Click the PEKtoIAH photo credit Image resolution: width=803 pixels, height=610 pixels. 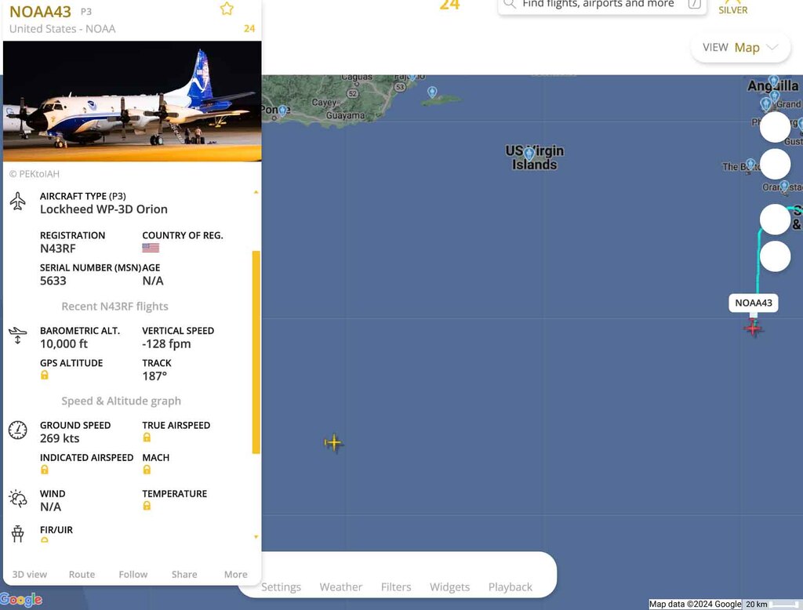pos(35,174)
